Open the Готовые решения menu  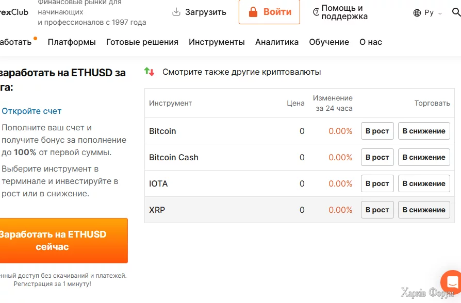point(142,42)
